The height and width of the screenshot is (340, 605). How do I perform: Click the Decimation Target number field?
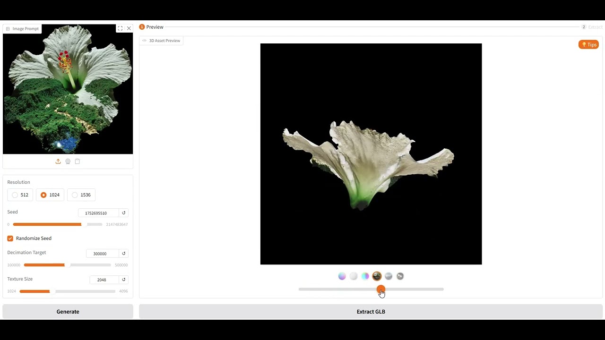(103, 254)
